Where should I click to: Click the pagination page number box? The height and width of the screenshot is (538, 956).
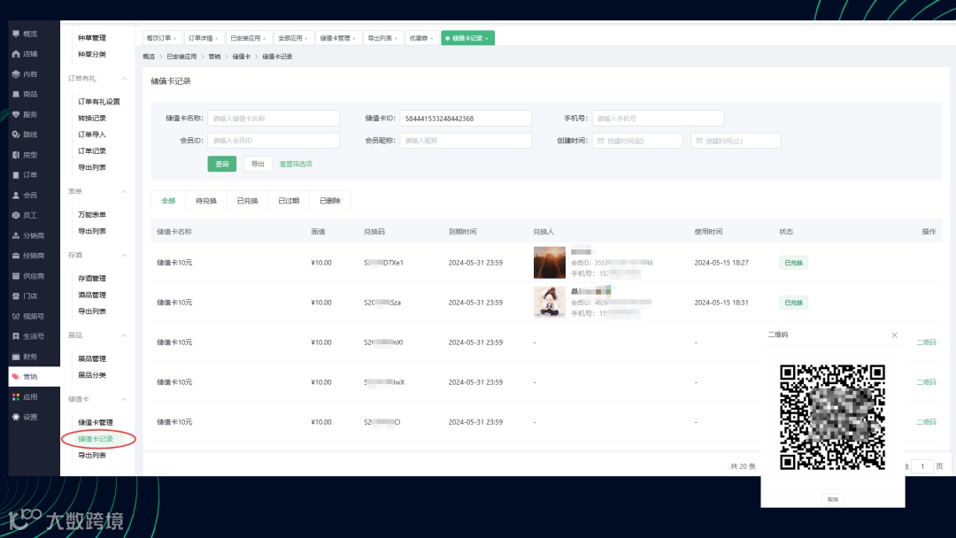click(922, 466)
